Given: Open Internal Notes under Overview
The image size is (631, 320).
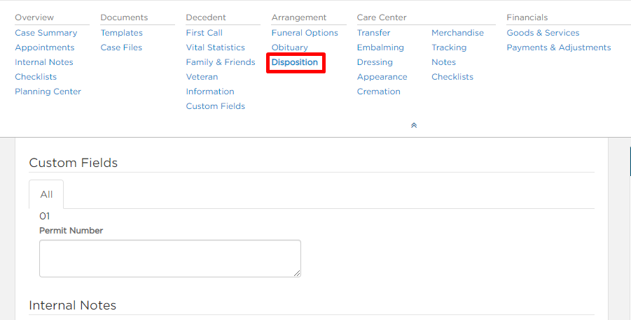Looking at the screenshot, I should [x=44, y=62].
